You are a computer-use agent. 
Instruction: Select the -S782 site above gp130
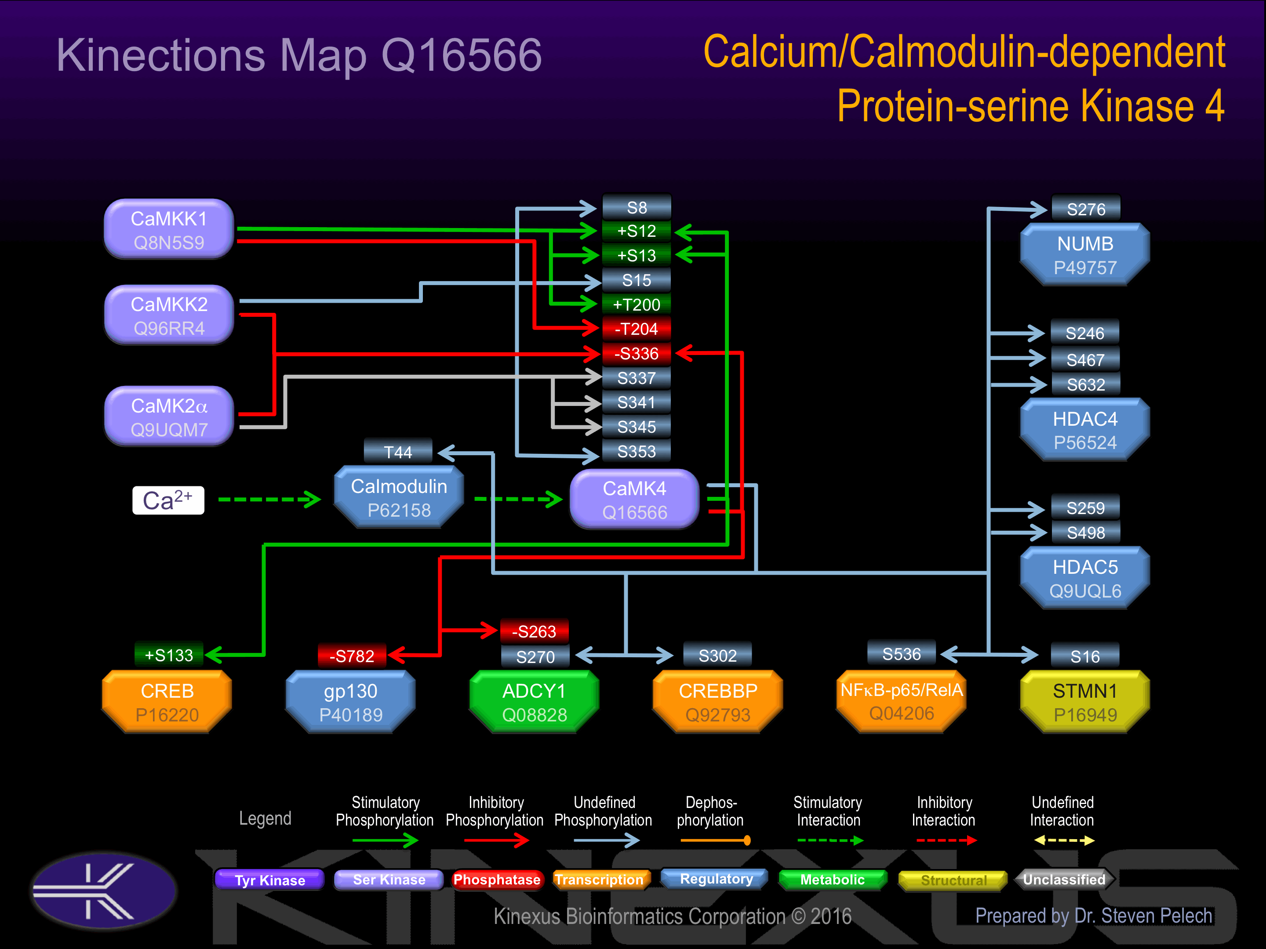(x=352, y=656)
